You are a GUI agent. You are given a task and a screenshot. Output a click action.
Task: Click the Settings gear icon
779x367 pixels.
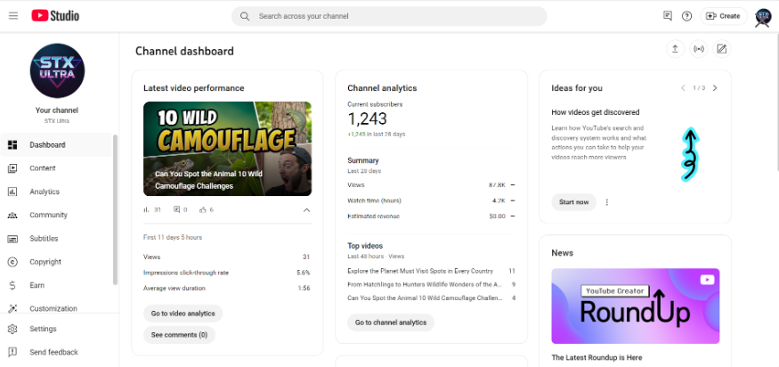point(12,329)
